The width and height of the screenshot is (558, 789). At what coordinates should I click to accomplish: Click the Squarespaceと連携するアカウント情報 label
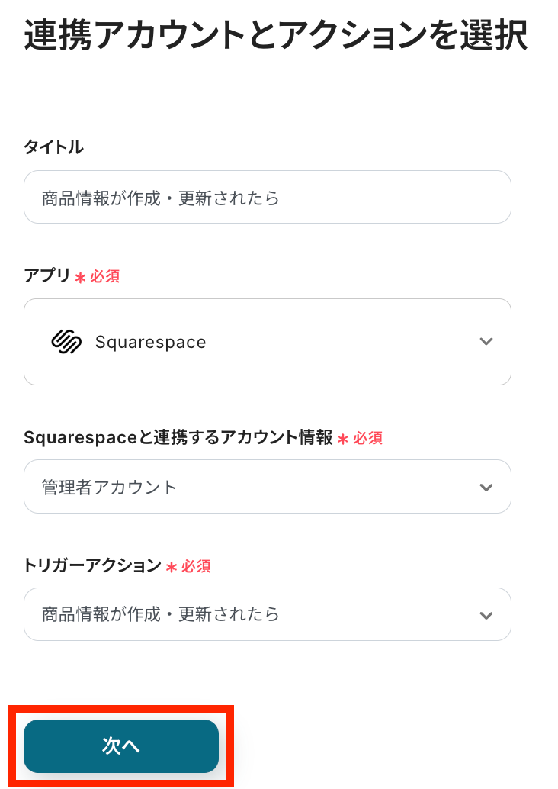click(x=178, y=437)
